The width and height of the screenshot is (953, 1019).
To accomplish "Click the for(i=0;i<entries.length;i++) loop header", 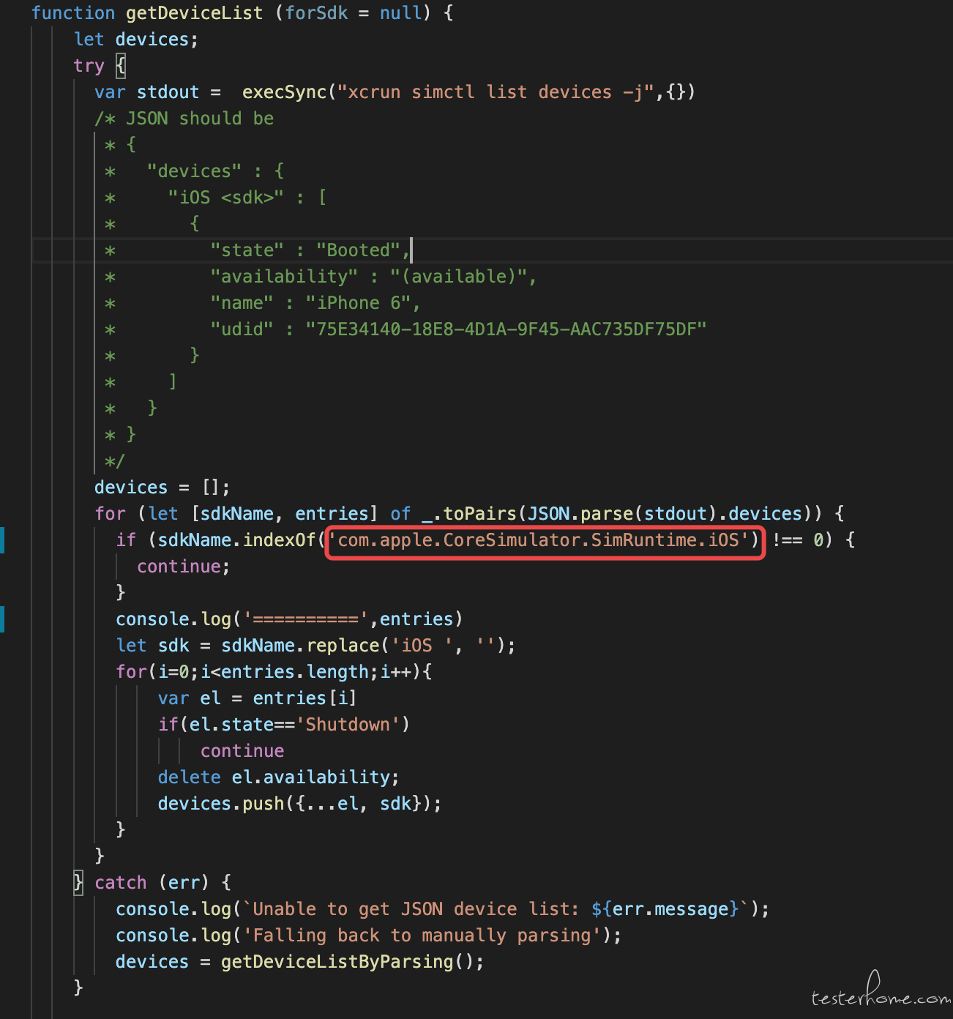I will (x=274, y=672).
